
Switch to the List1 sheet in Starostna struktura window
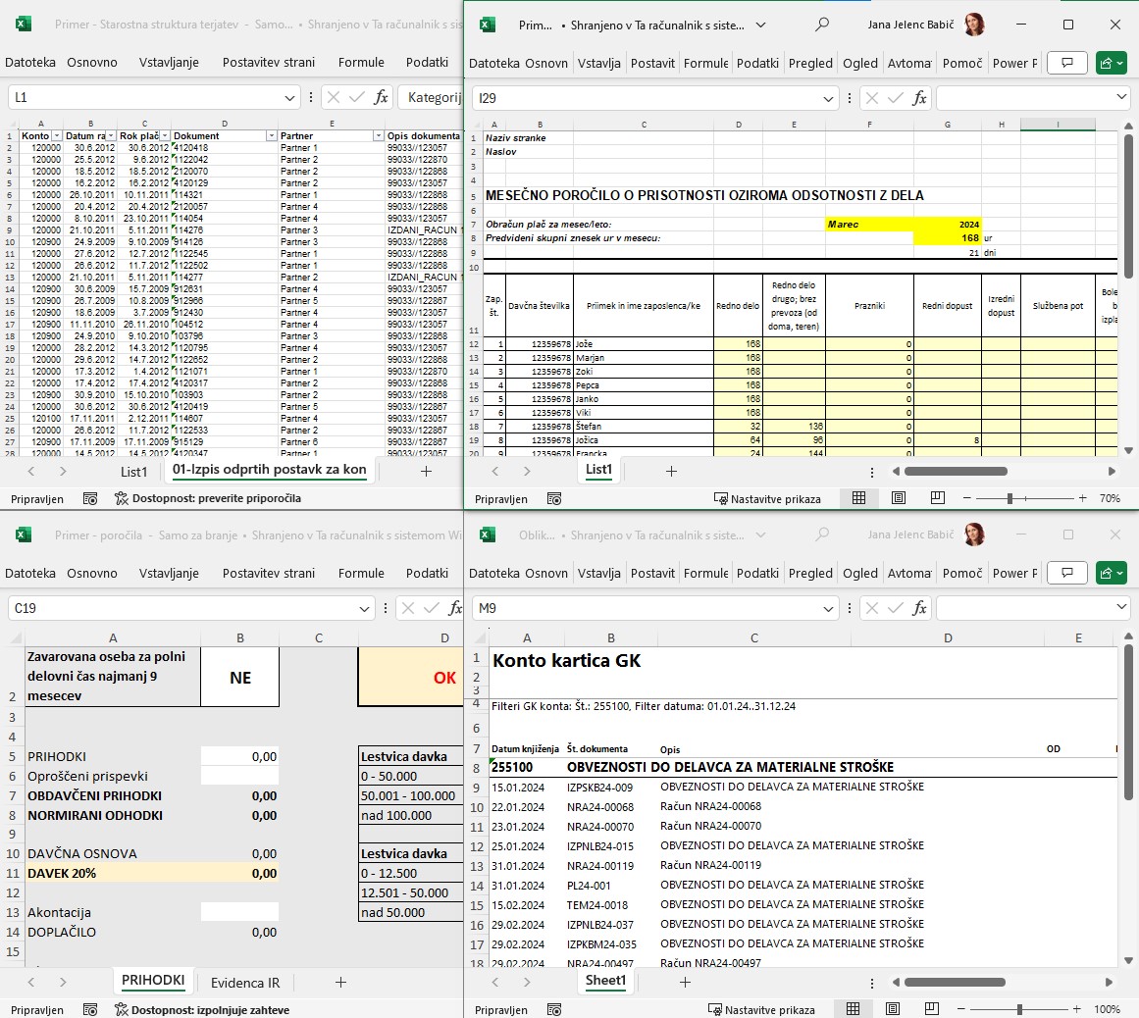(x=133, y=472)
